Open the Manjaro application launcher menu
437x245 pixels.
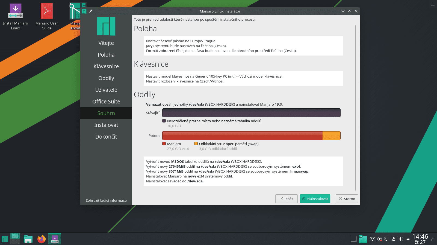(x=4, y=239)
